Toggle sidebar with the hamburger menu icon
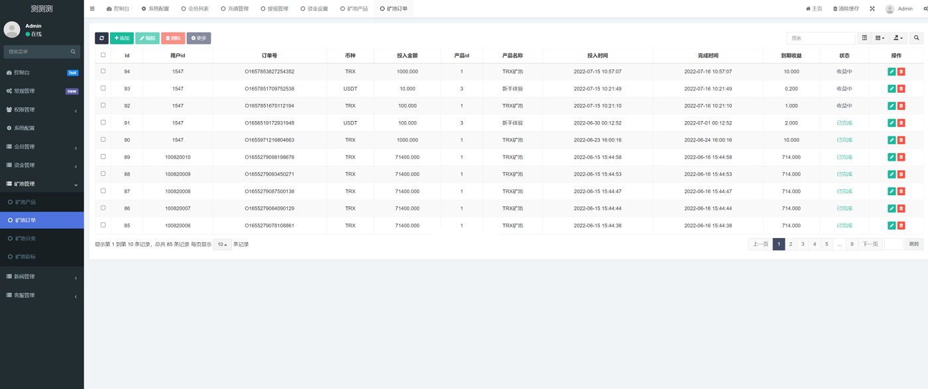 (92, 9)
